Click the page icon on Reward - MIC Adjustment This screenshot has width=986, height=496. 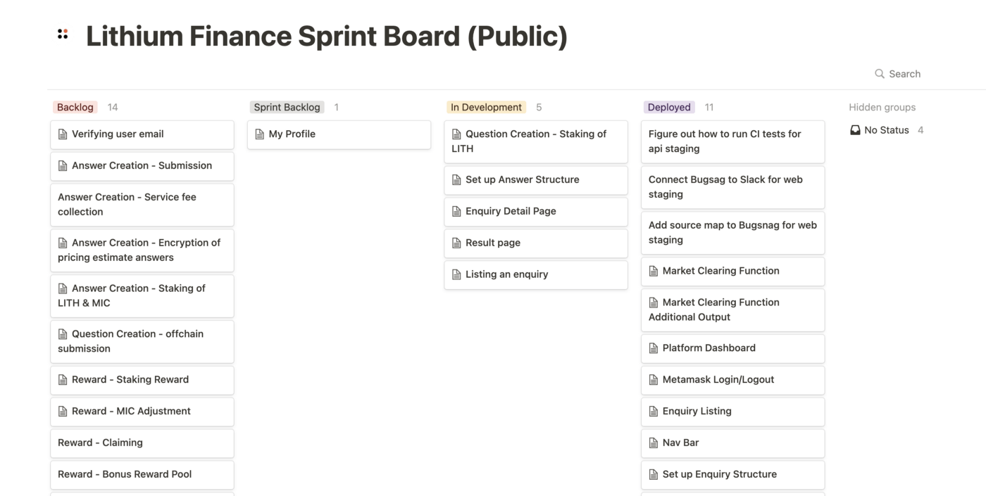pos(63,412)
